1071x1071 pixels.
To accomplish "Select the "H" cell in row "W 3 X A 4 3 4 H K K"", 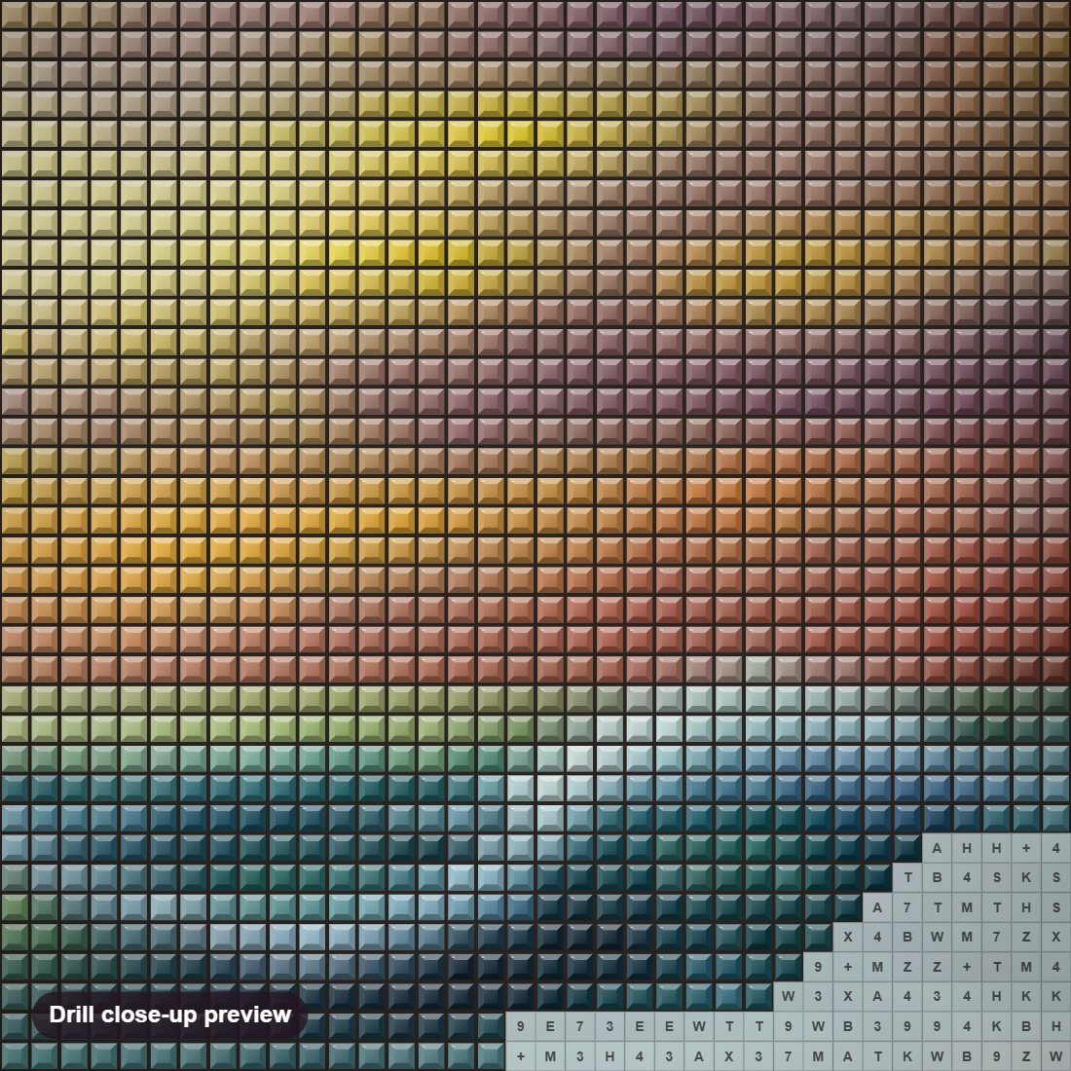I will (x=997, y=997).
